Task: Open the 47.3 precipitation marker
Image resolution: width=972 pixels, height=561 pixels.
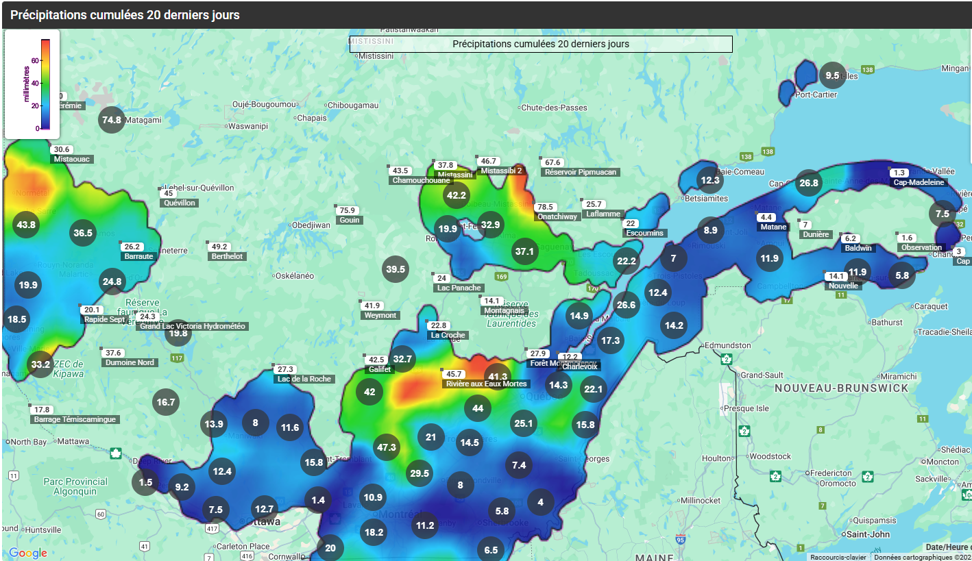Action: click(x=387, y=447)
